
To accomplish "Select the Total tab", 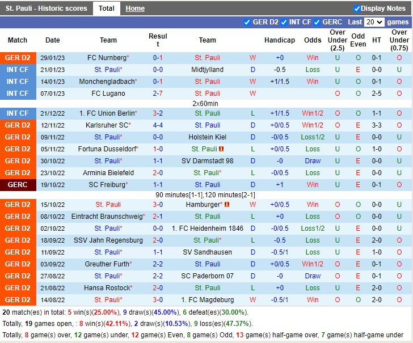I will click(x=106, y=9).
